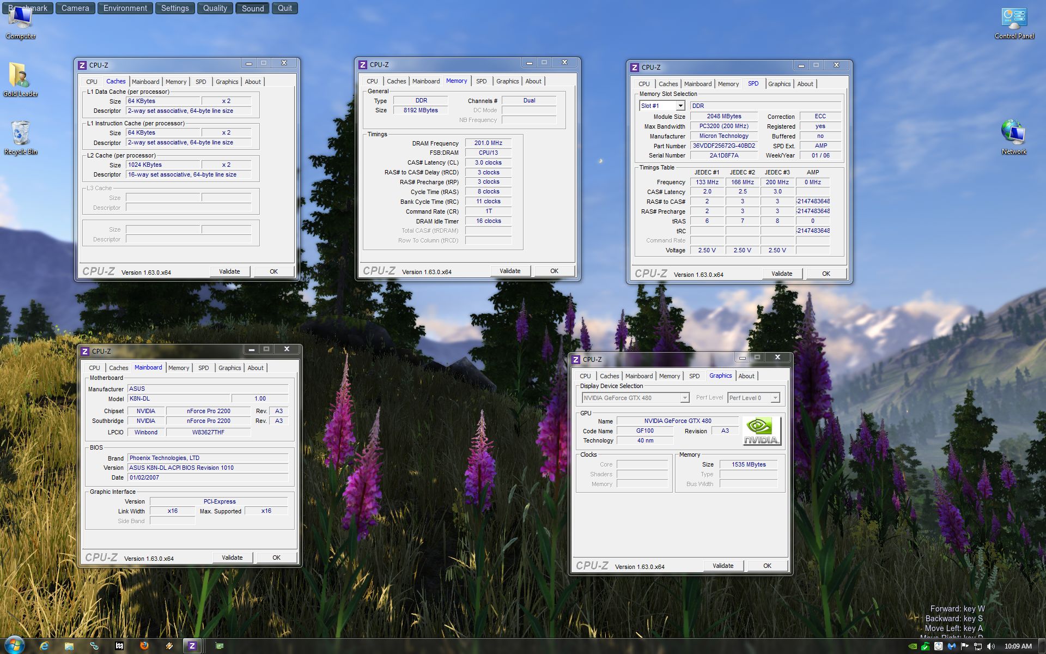Open the Environment menu
Image resolution: width=1046 pixels, height=654 pixels.
click(x=125, y=8)
